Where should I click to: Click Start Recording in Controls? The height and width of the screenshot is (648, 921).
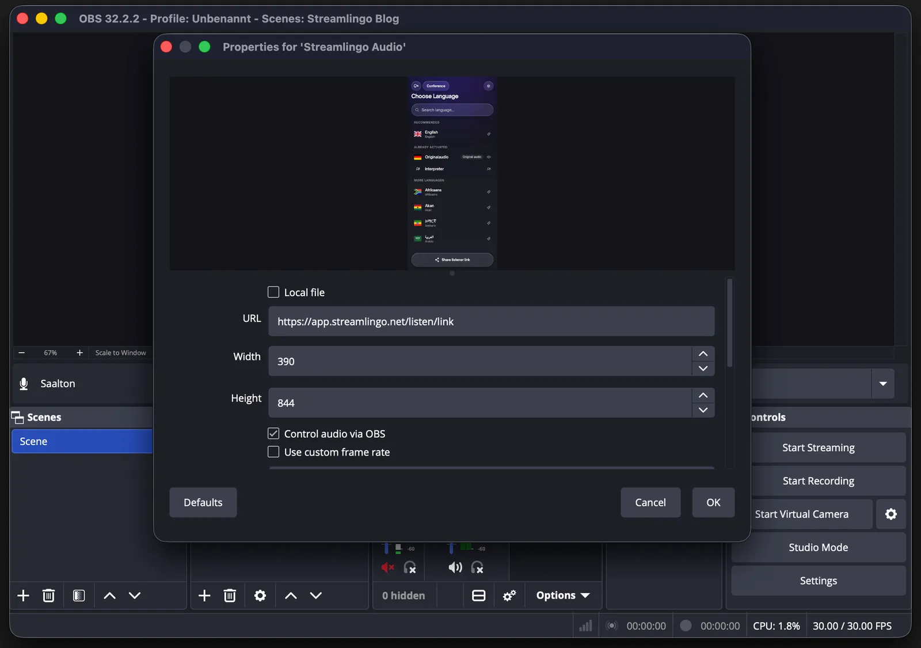818,481
